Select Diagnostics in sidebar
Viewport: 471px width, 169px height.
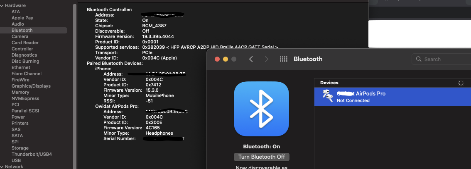(x=25, y=55)
